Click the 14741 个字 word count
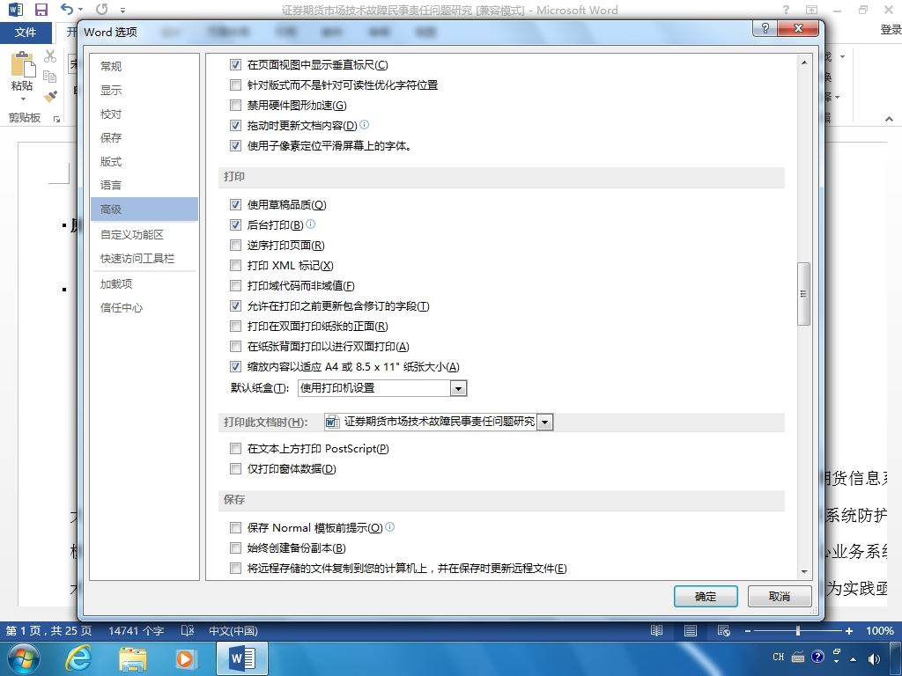 click(137, 630)
